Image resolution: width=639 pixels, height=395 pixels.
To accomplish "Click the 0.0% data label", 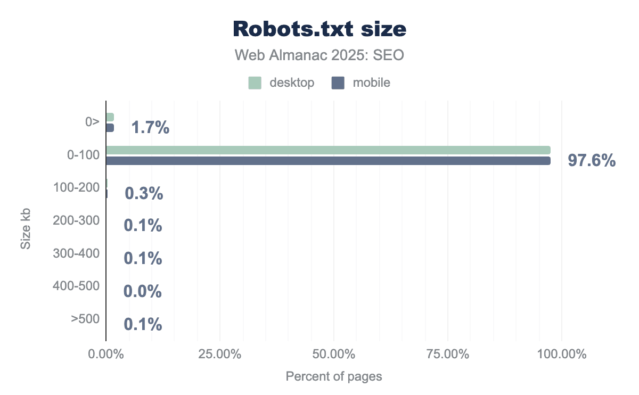I will pos(143,292).
